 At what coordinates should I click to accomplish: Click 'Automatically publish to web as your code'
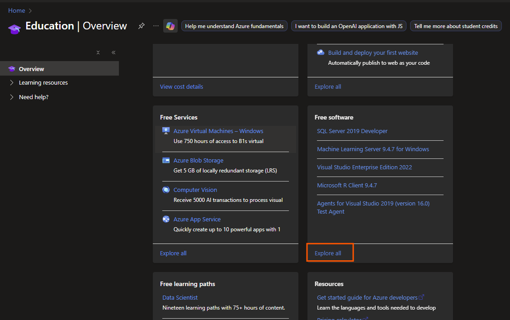click(x=379, y=63)
